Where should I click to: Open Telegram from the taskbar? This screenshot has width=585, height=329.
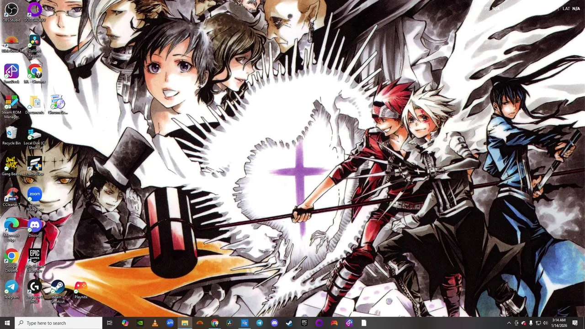point(260,323)
